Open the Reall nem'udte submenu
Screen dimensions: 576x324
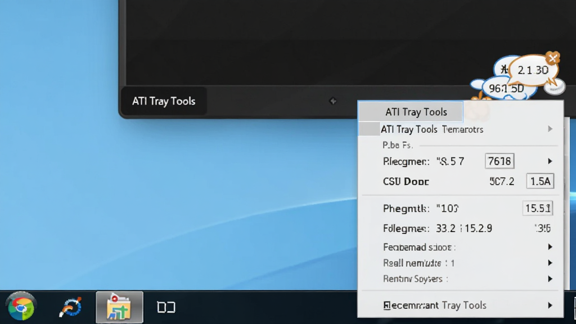[461, 263]
